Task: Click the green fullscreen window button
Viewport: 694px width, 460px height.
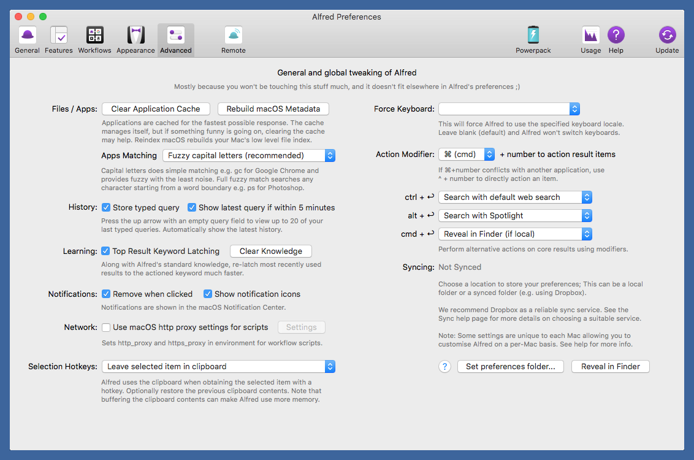Action: tap(43, 17)
